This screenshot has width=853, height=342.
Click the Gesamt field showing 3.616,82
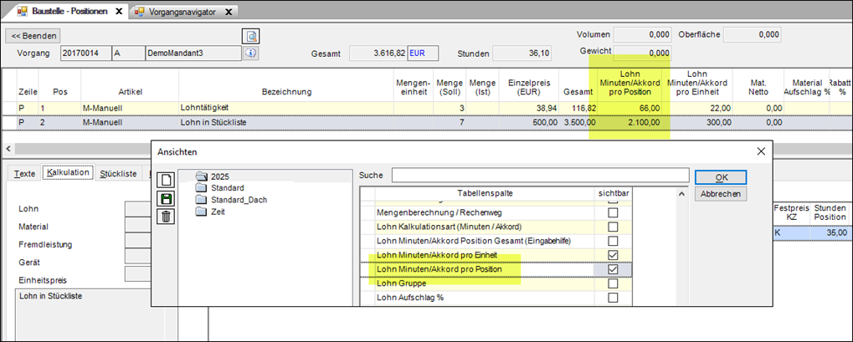click(x=378, y=54)
